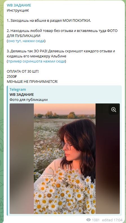The image size is (126, 223).
Task: Click the bold 'WB ЗАДАНИЕ' preview title
Action: click(x=22, y=95)
